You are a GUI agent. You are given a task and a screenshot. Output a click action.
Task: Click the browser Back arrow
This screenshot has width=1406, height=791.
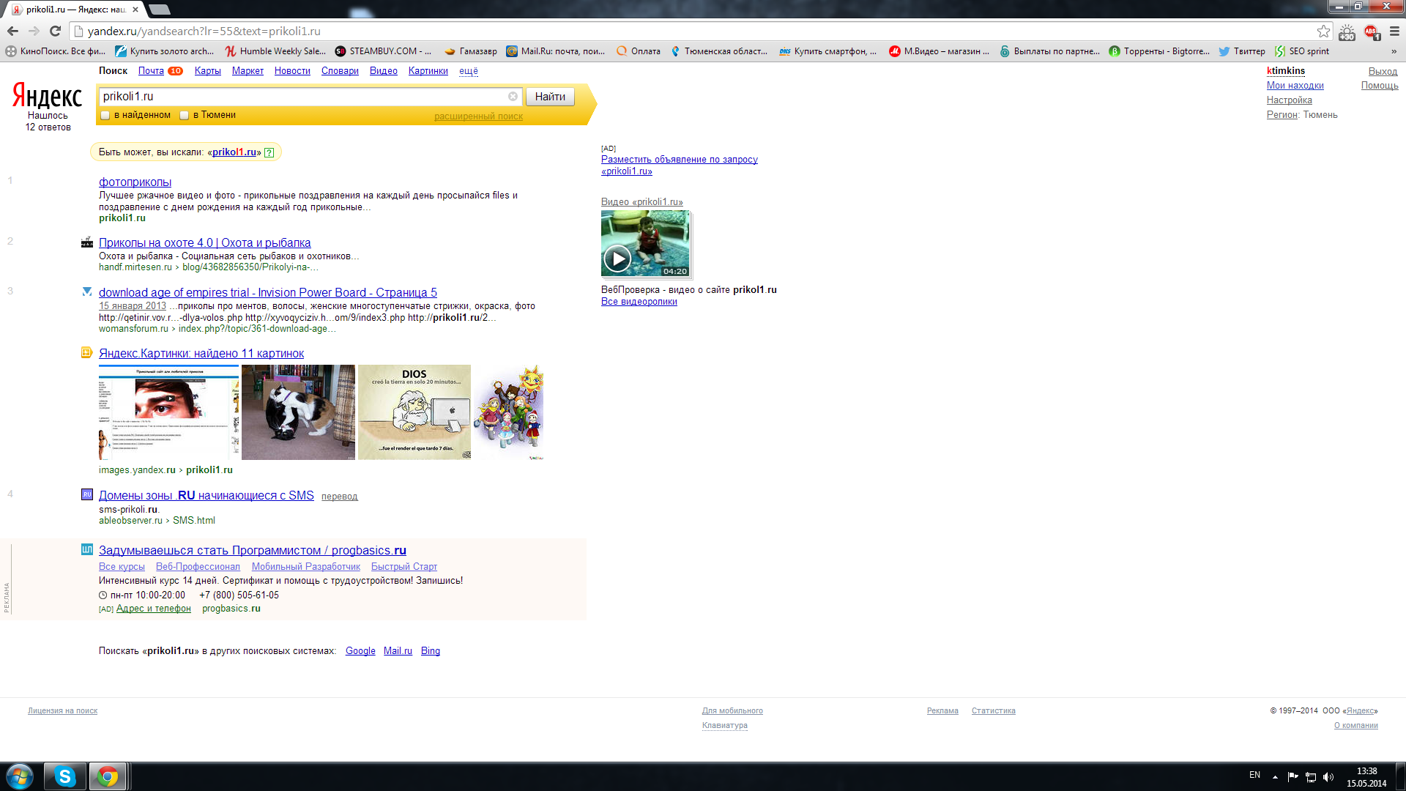[x=12, y=31]
